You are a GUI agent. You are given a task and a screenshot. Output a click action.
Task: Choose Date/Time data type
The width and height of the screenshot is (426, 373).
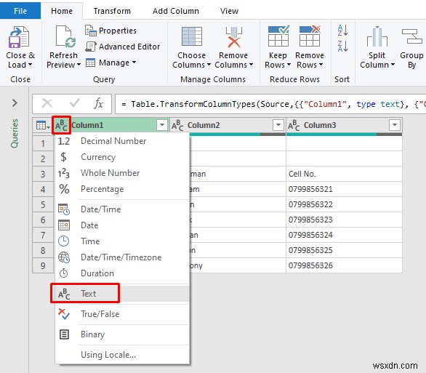click(x=122, y=209)
